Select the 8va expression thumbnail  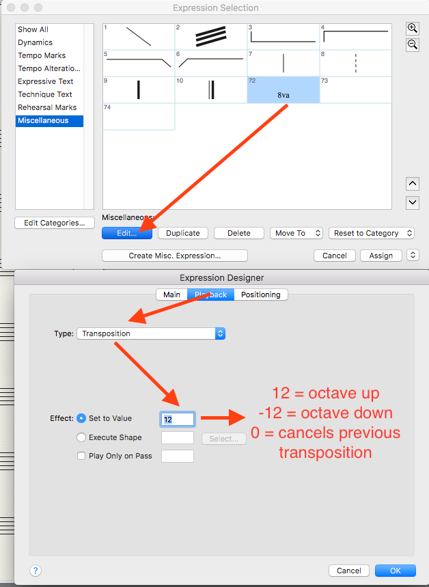tap(283, 90)
